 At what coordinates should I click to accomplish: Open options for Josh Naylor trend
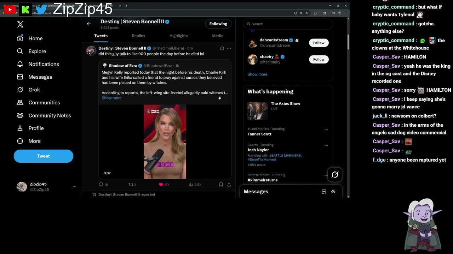click(326, 145)
